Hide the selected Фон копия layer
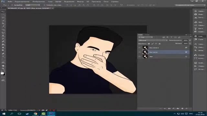Viewport: 207px width, 116px height. tap(139, 52)
